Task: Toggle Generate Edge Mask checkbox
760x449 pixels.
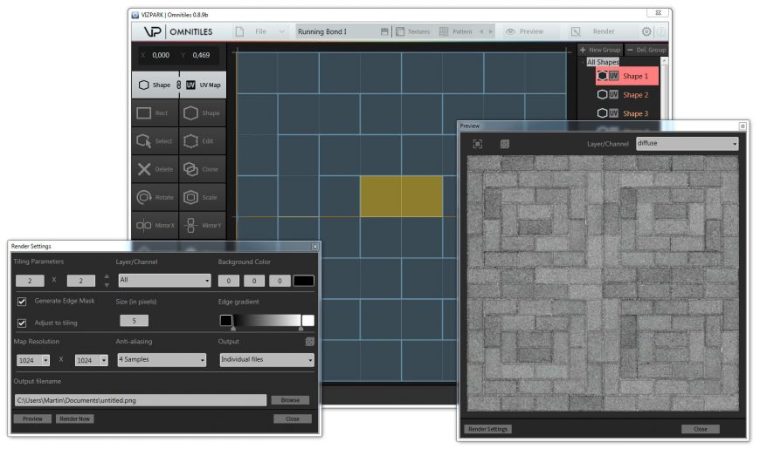Action: [22, 302]
